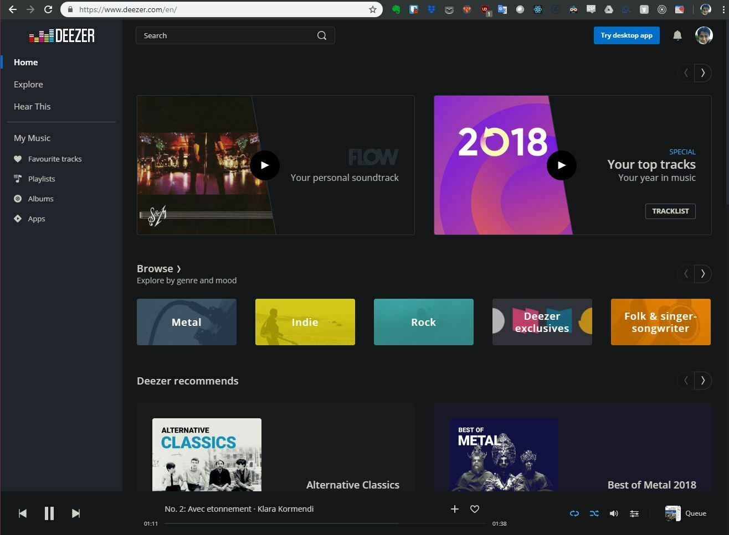Open Evernote extension icon

[x=396, y=9]
